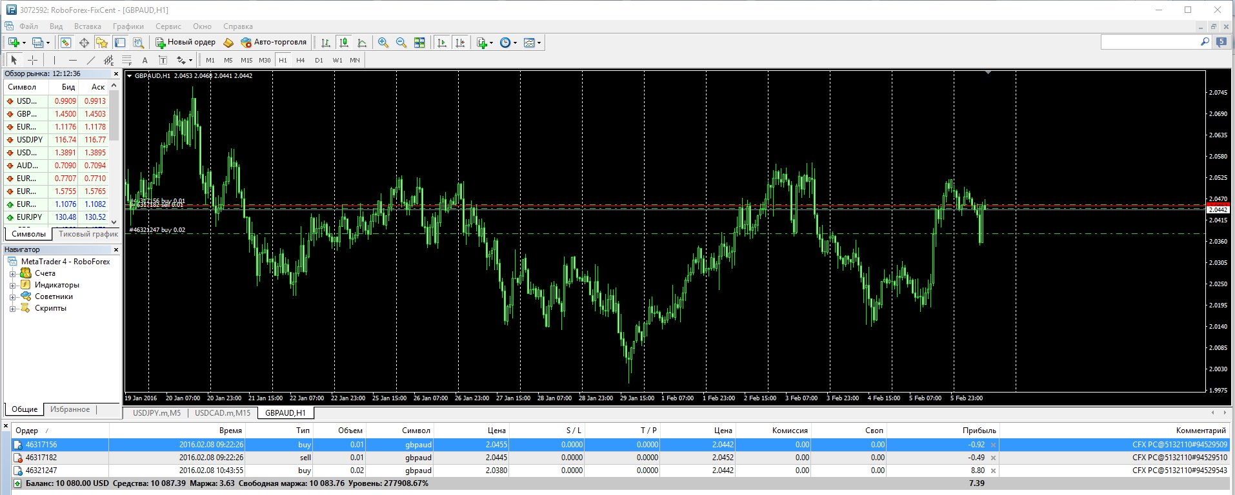1235x495 pixels.
Task: Open the Графики menu
Action: coord(128,26)
